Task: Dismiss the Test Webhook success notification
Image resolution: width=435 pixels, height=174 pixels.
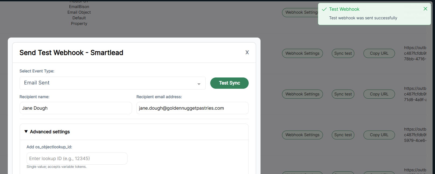Action: coord(425,9)
